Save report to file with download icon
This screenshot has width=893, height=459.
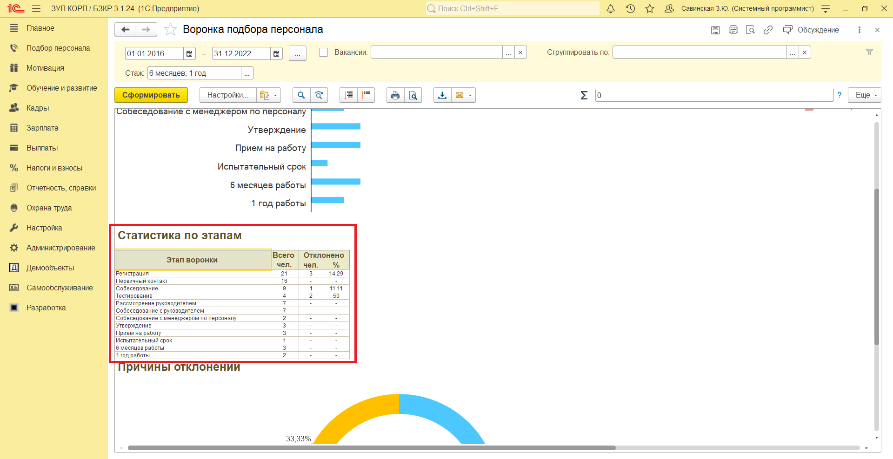click(x=442, y=95)
